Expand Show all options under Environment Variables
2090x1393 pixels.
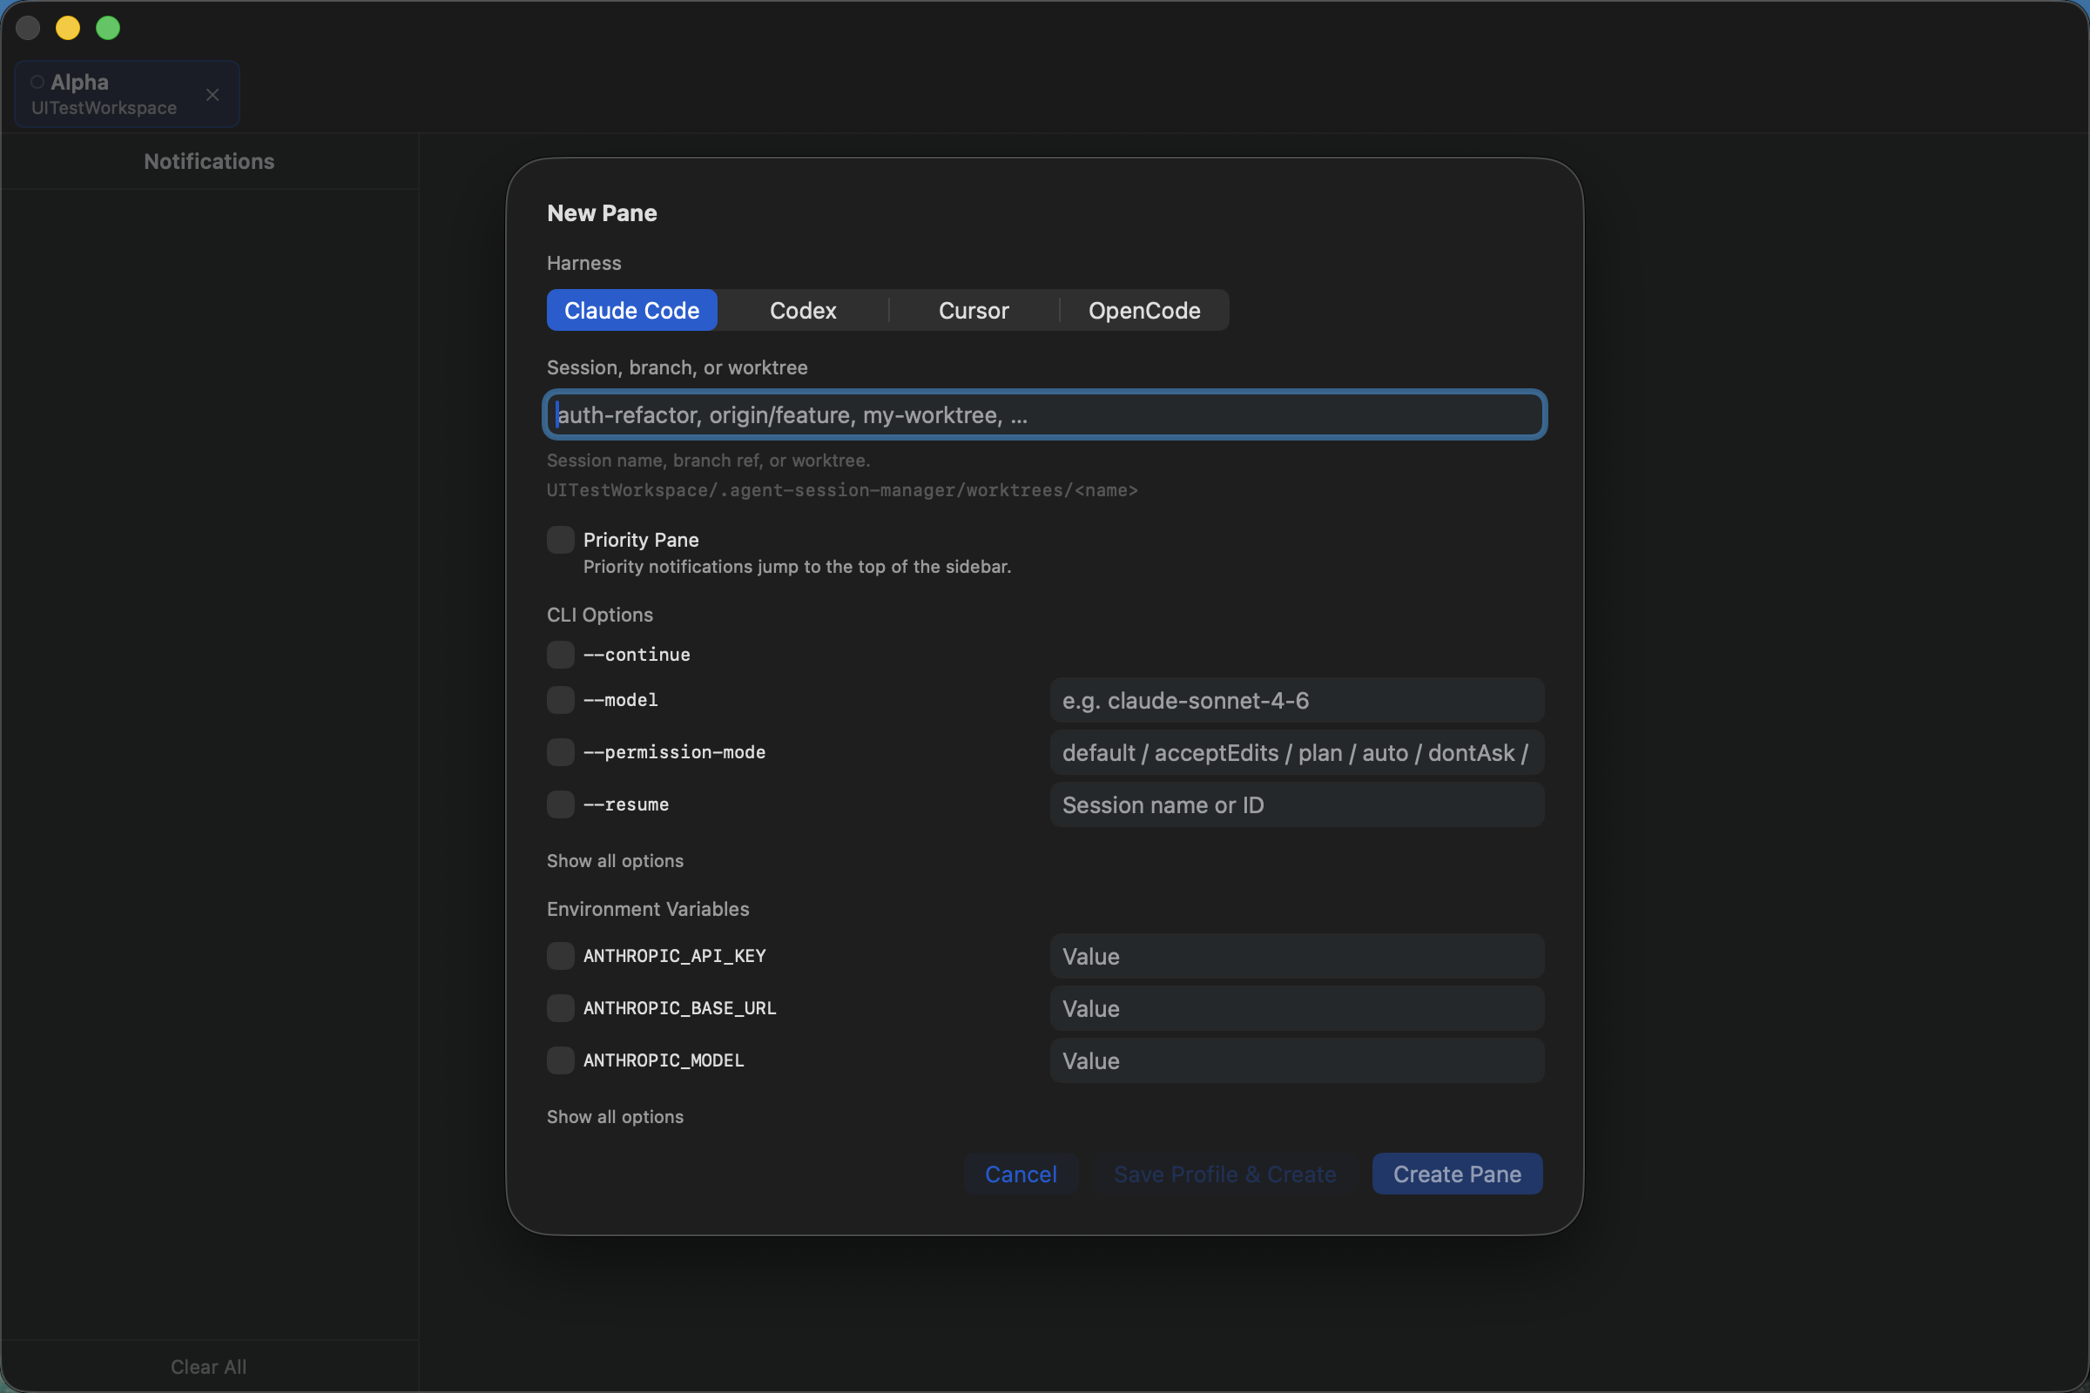(x=615, y=1117)
